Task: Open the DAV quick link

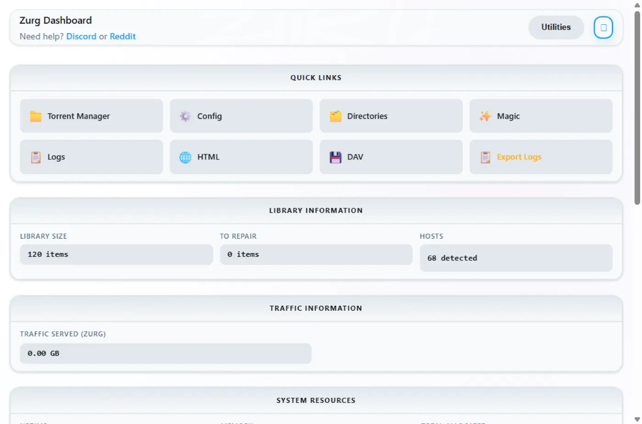Action: (x=391, y=157)
